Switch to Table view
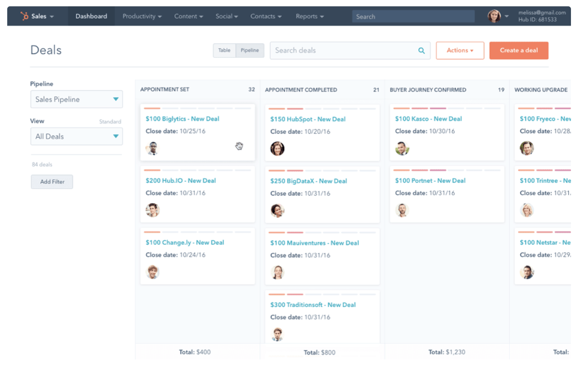The width and height of the screenshot is (580, 373). (225, 51)
